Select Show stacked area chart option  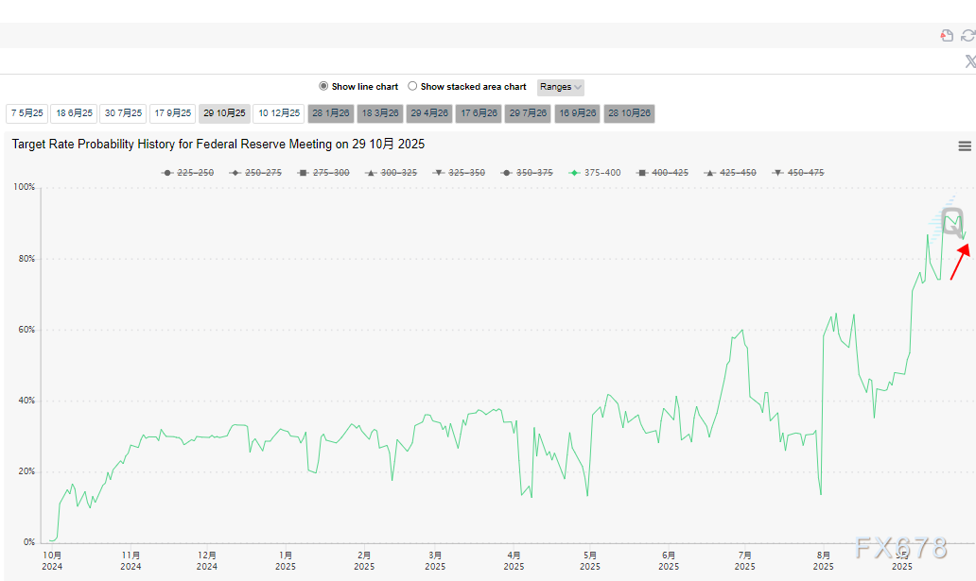click(412, 86)
